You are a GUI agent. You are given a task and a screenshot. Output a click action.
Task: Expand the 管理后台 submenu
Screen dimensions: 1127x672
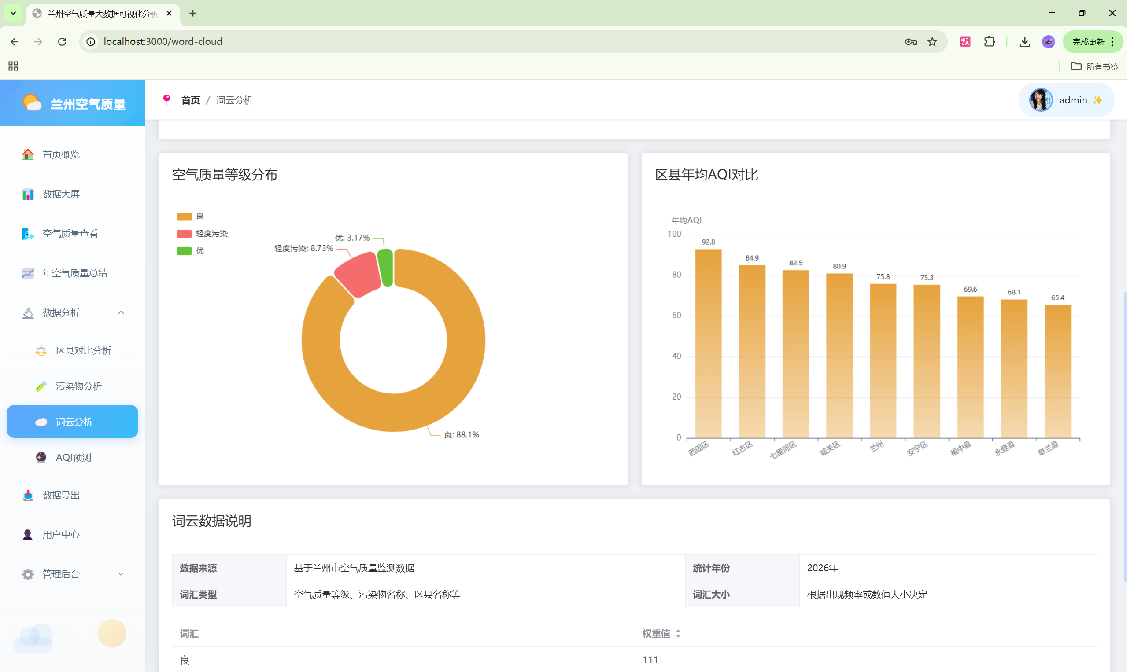(x=121, y=574)
